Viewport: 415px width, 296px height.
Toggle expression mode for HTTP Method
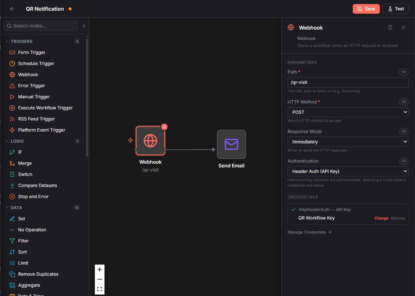coord(404,102)
